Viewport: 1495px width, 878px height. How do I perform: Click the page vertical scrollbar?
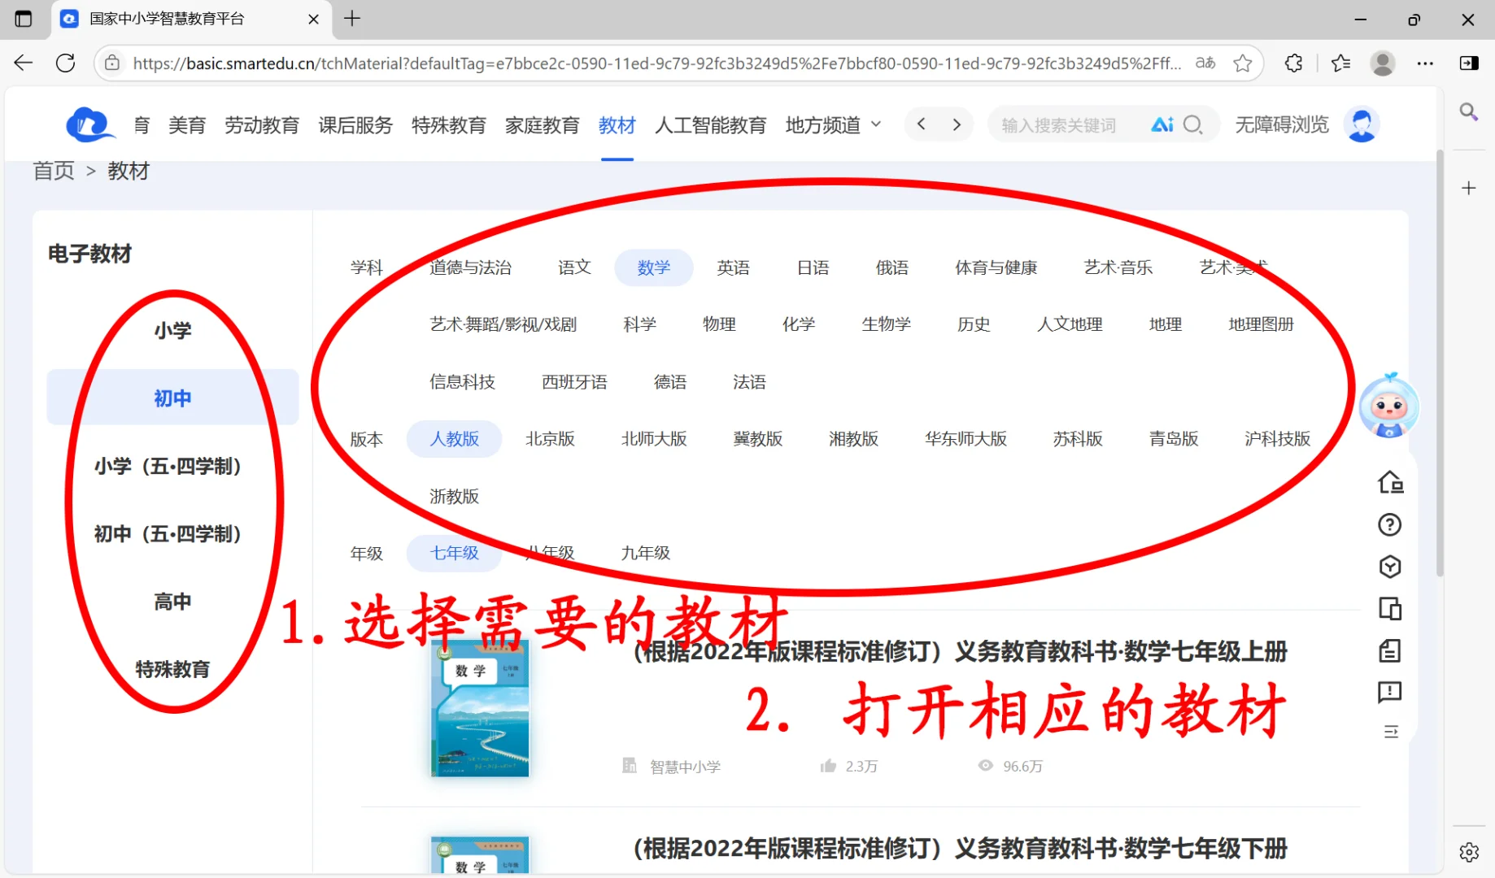[x=1440, y=362]
